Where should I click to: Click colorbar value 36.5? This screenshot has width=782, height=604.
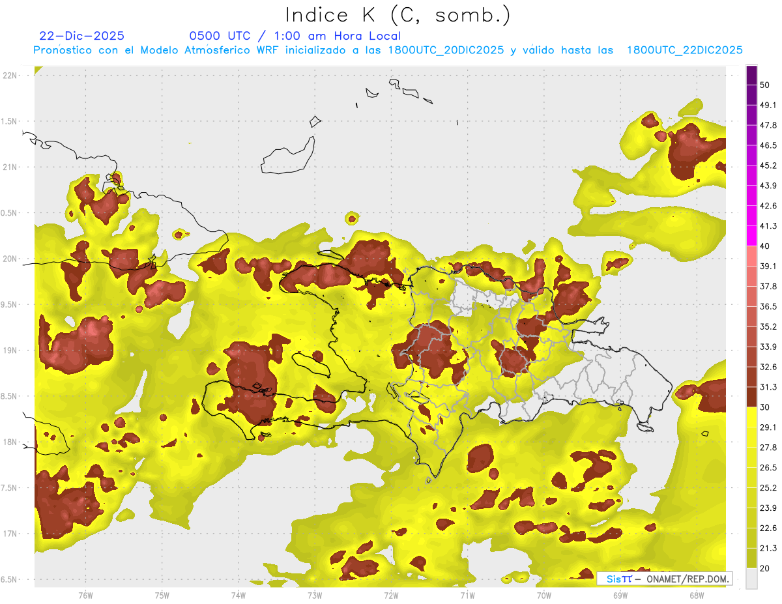(768, 306)
